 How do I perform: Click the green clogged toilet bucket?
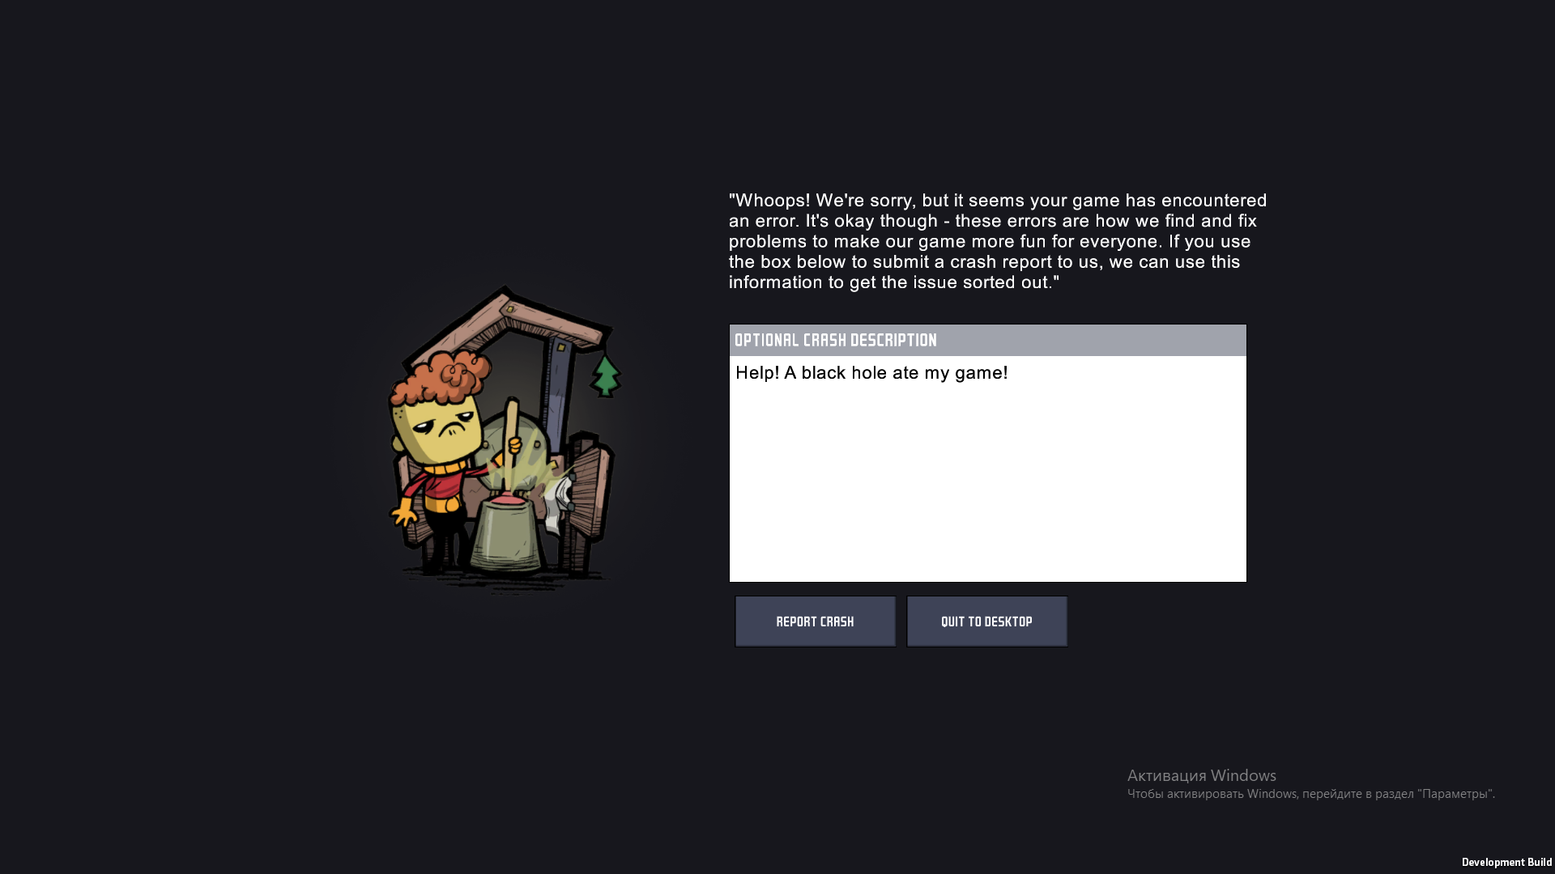(x=506, y=534)
